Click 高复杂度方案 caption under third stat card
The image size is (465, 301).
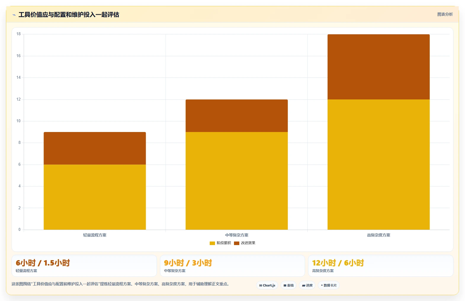pos(323,271)
